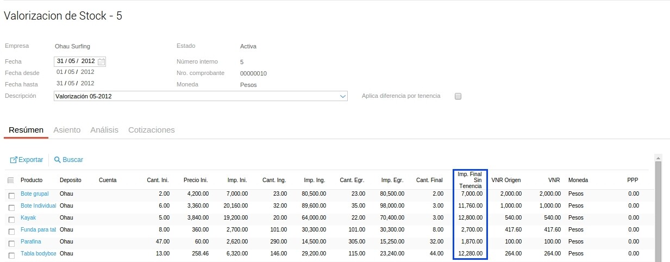Switch to the Asiento tab
This screenshot has width=670, height=262.
click(x=67, y=130)
